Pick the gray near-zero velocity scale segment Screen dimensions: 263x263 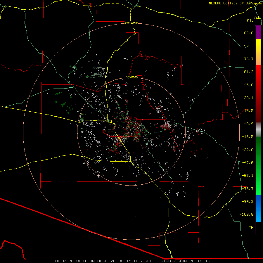258,129
